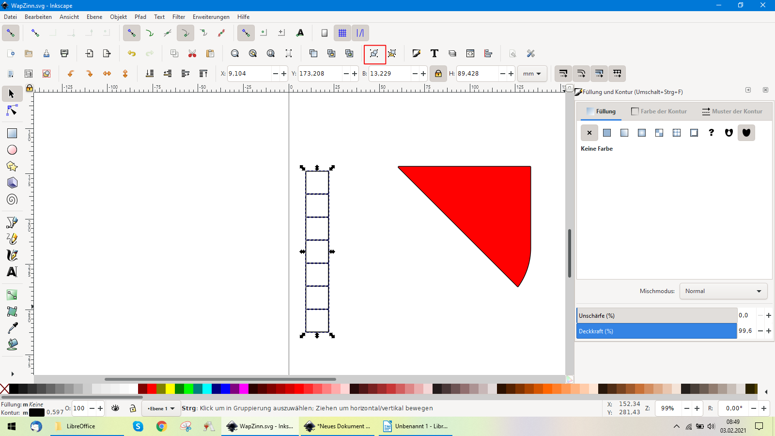Activate the spiral drawing tool
The image size is (775, 436).
click(12, 200)
